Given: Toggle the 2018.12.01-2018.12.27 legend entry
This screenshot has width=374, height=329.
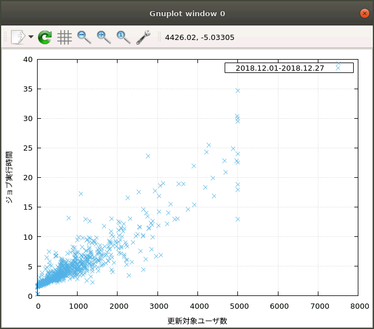Looking at the screenshot, I should coord(280,68).
